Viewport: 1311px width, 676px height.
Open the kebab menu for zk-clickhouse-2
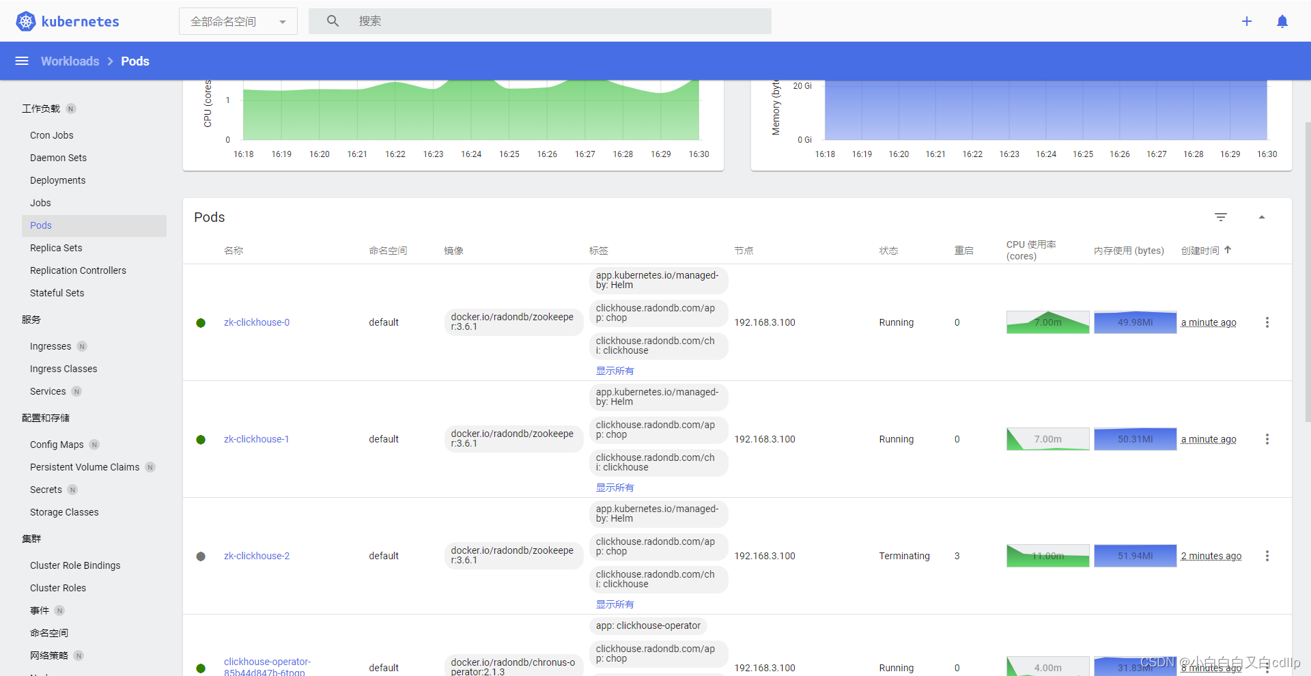point(1268,555)
